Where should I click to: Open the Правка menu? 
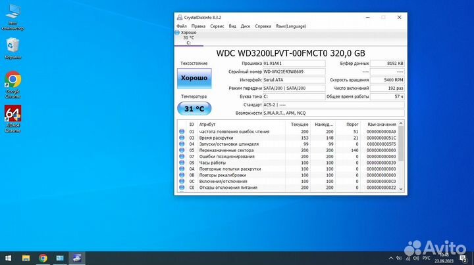(x=198, y=26)
